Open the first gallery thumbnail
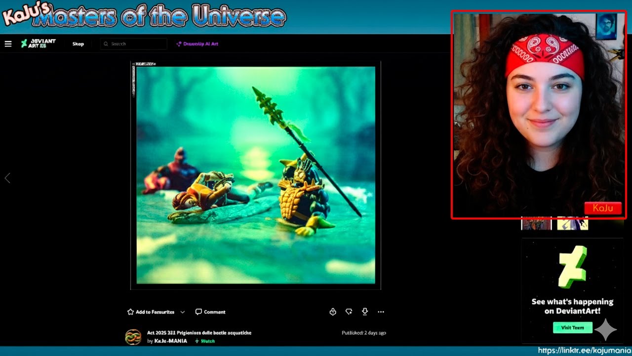 tap(536, 224)
